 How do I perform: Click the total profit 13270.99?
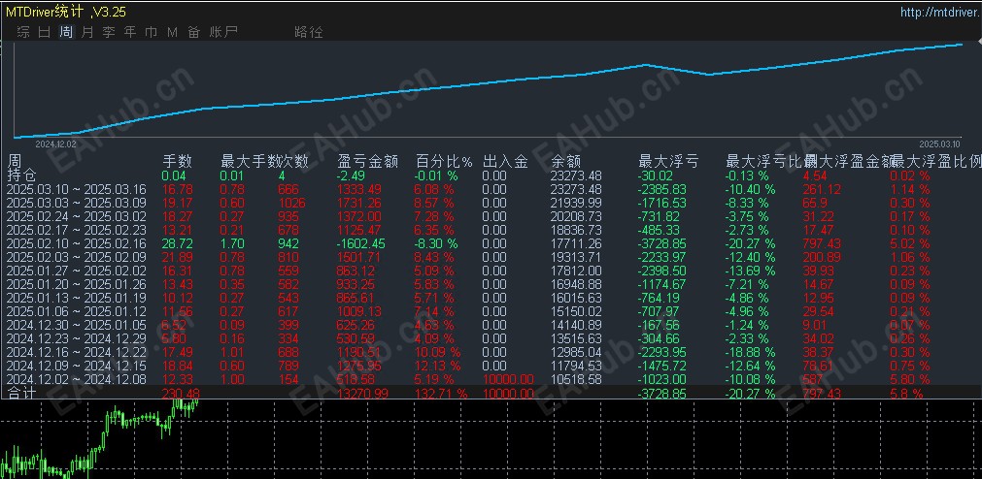(362, 394)
